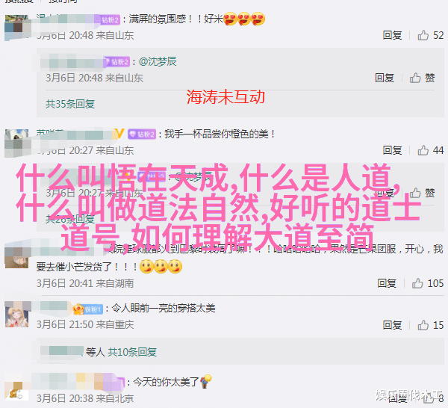The image size is (448, 408).
Task: Expand 共35条回复 replies
Action: [x=70, y=104]
